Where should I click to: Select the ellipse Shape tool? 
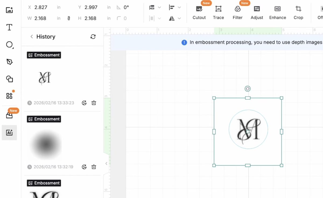pyautogui.click(x=9, y=45)
